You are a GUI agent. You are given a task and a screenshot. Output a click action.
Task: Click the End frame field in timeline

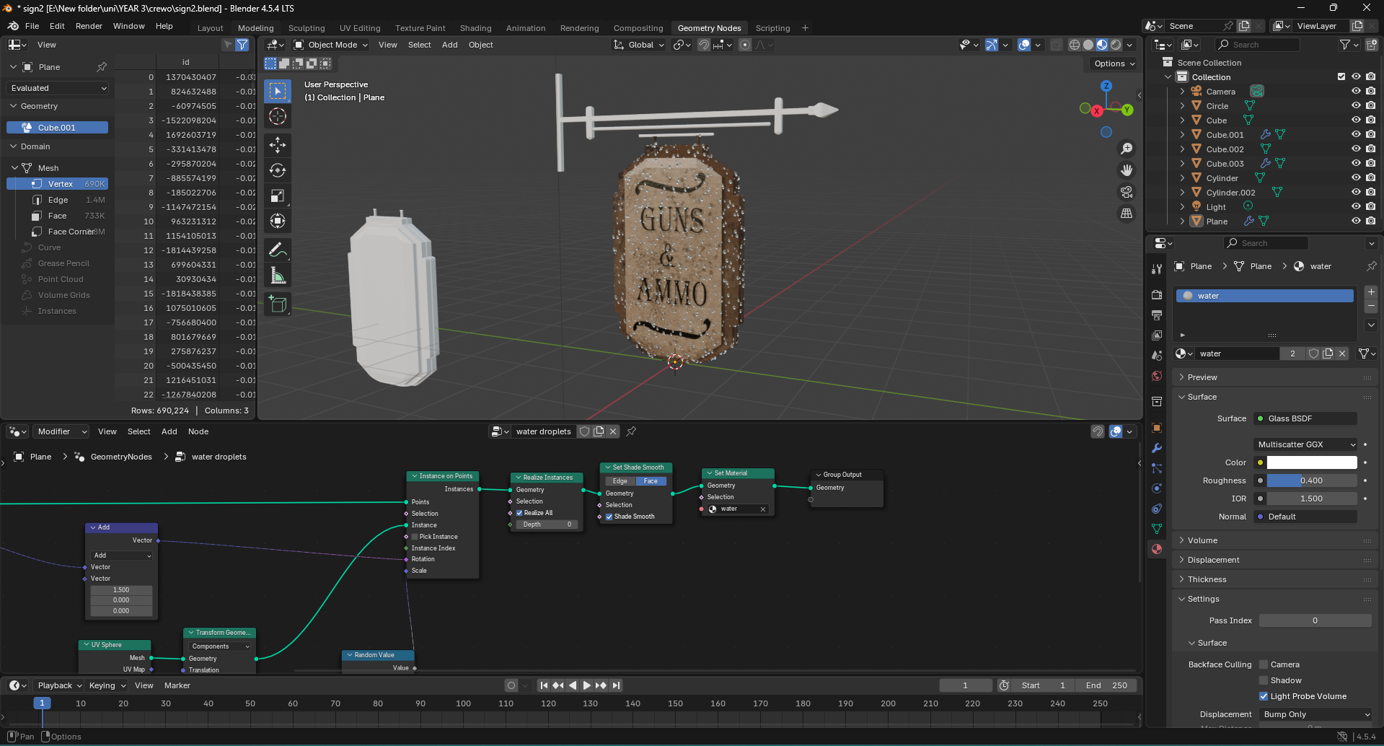pyautogui.click(x=1106, y=685)
